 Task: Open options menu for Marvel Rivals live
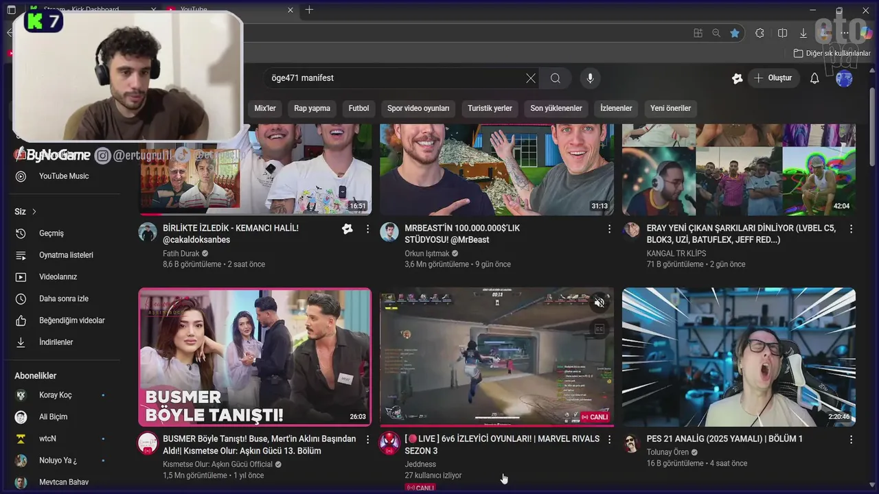pos(609,439)
